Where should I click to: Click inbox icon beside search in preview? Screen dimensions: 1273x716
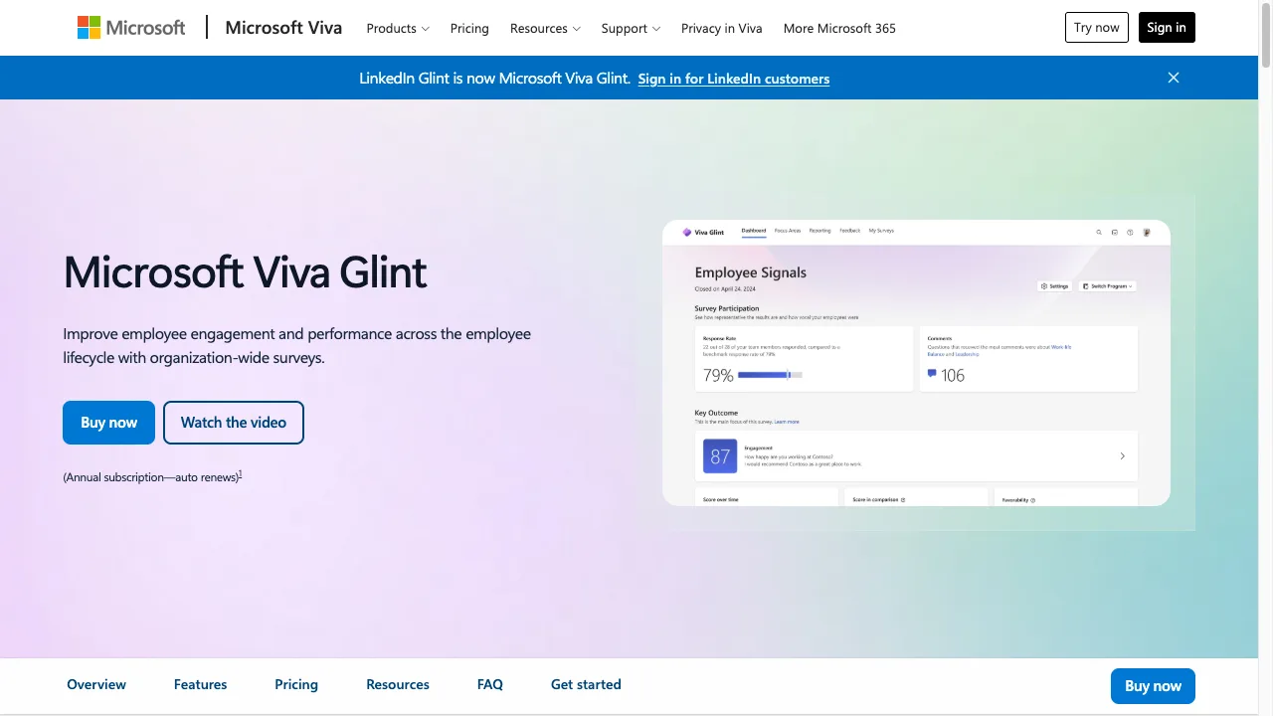(1115, 232)
